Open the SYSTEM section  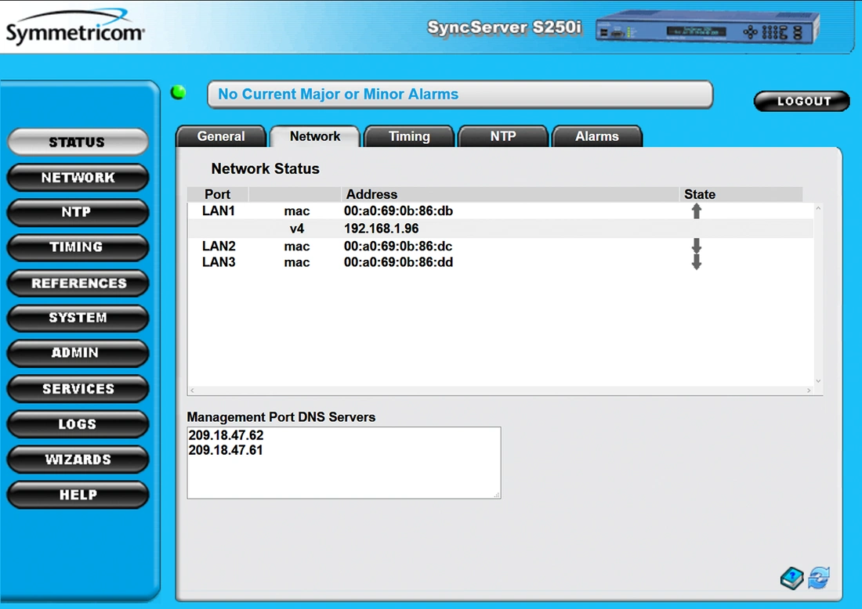tap(78, 319)
